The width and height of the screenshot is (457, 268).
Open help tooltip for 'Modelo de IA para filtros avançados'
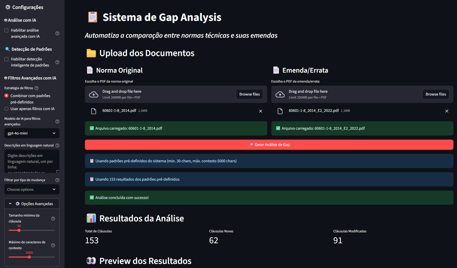(57, 122)
